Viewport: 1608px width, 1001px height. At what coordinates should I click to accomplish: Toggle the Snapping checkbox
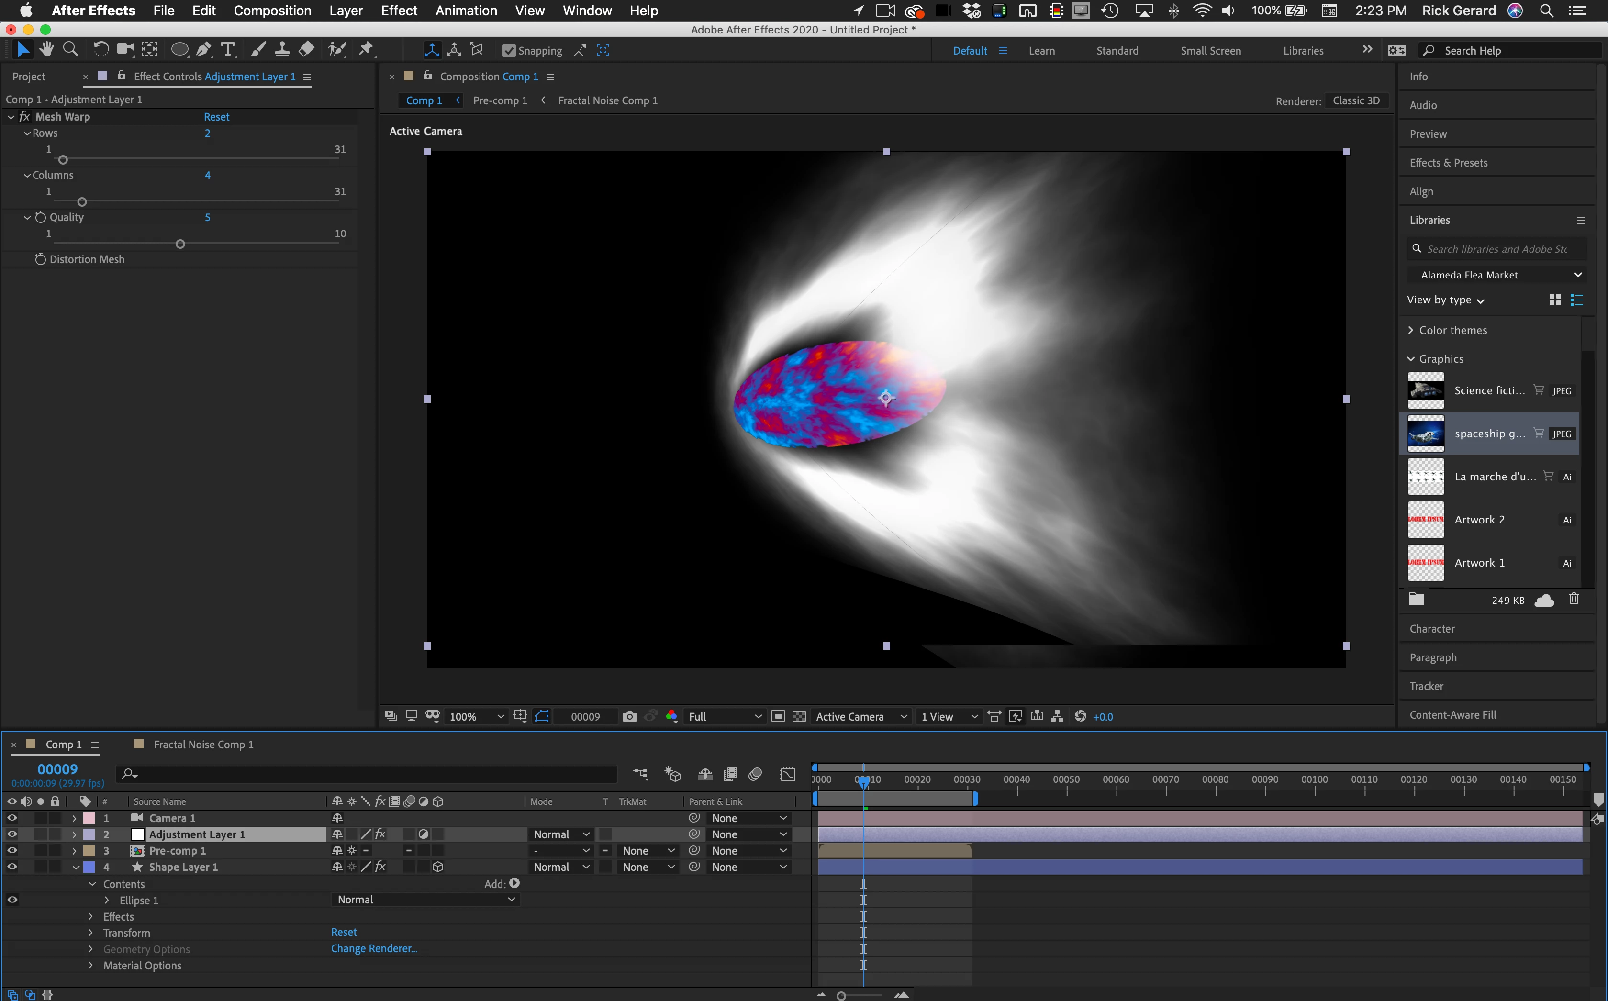(x=508, y=51)
